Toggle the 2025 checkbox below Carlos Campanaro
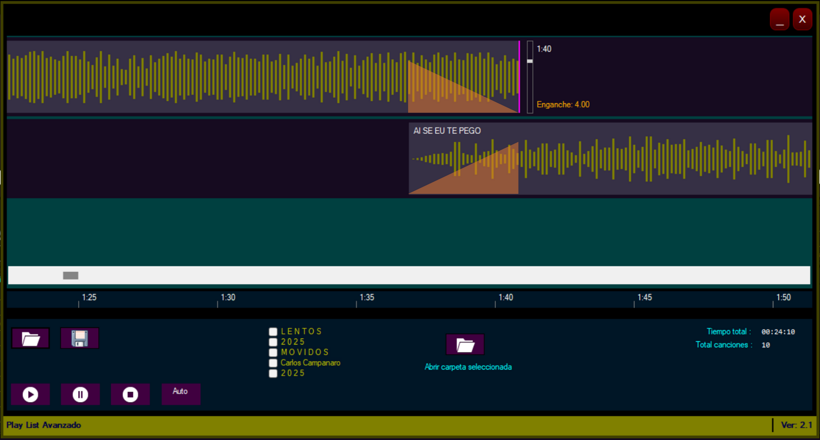 click(x=273, y=373)
